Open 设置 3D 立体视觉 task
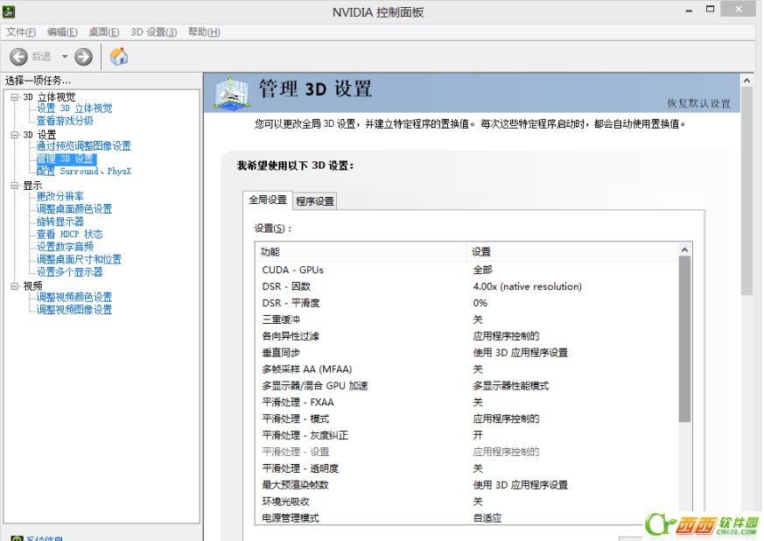Image resolution: width=764 pixels, height=541 pixels. pos(74,109)
